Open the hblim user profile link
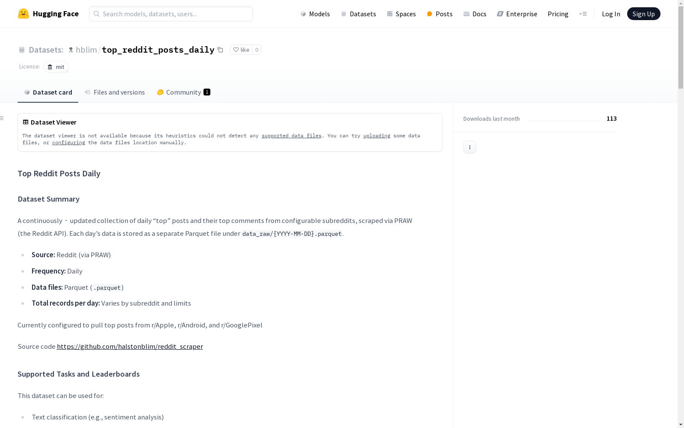Image resolution: width=684 pixels, height=428 pixels. click(x=86, y=50)
